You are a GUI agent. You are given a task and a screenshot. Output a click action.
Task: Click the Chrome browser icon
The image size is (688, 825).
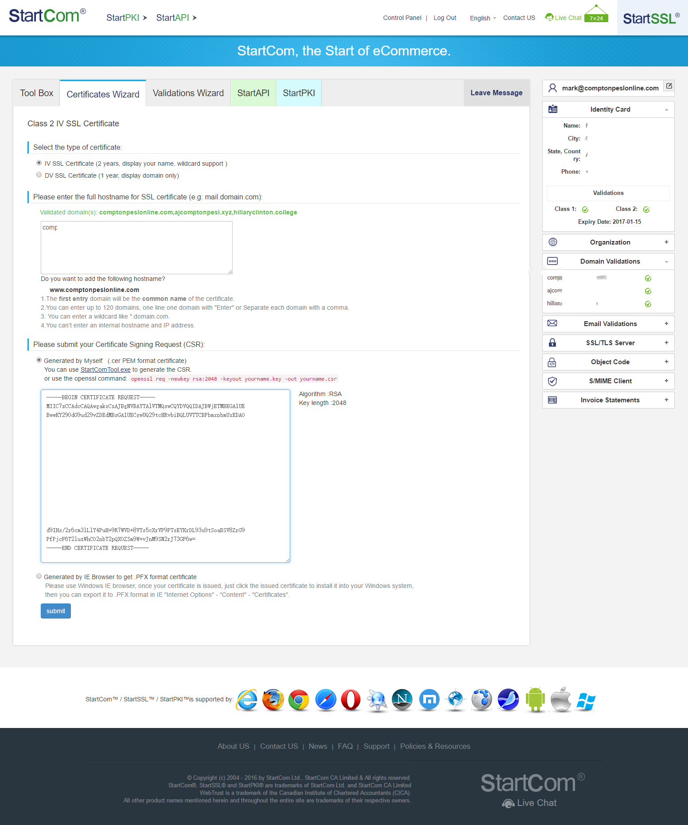pos(299,700)
